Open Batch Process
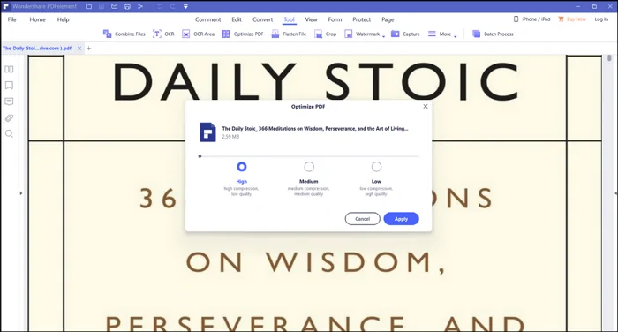The height and width of the screenshot is (332, 618). click(x=493, y=34)
